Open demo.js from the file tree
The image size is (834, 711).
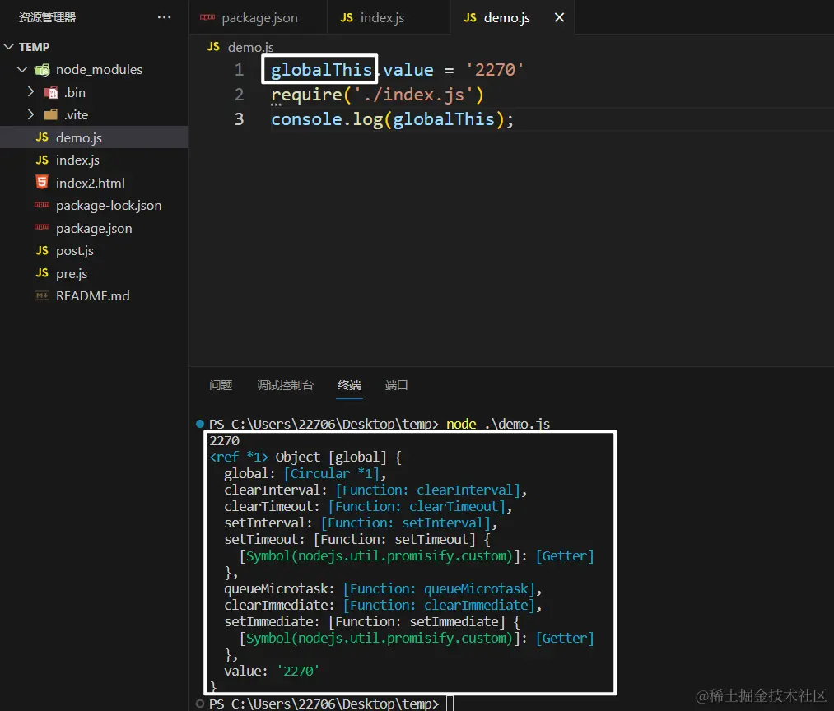(94, 137)
